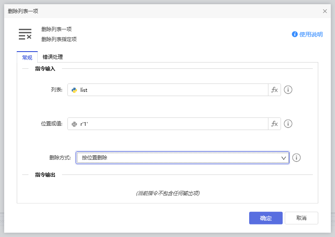Image resolution: width=335 pixels, height=237 pixels.
Task: Click the gray Python icon in the 位置或值 field
Action: pyautogui.click(x=74, y=124)
